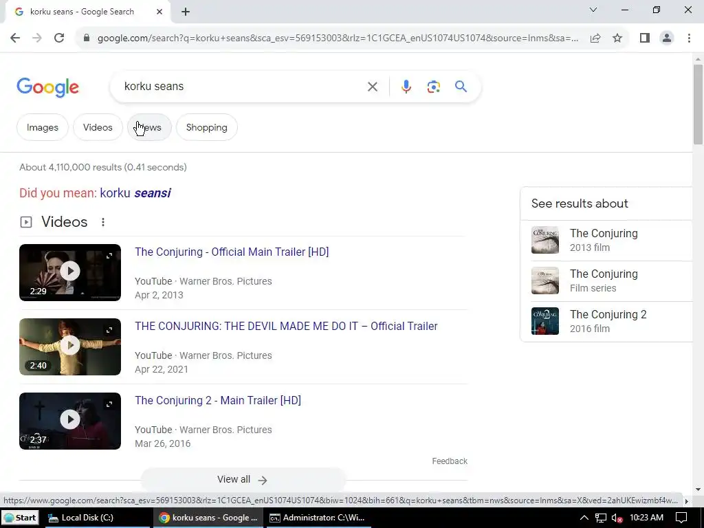Click the scrollbar down arrow

[698, 489]
